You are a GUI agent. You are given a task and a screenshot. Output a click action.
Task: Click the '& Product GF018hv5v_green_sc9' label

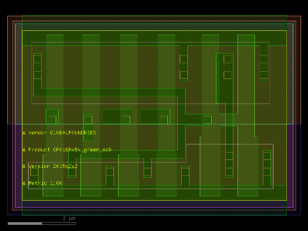(x=67, y=150)
